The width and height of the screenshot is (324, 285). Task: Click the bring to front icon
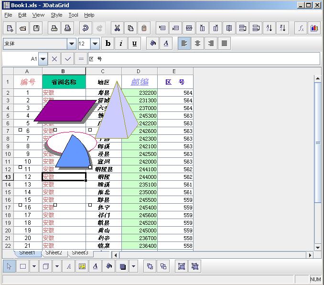pos(150,266)
